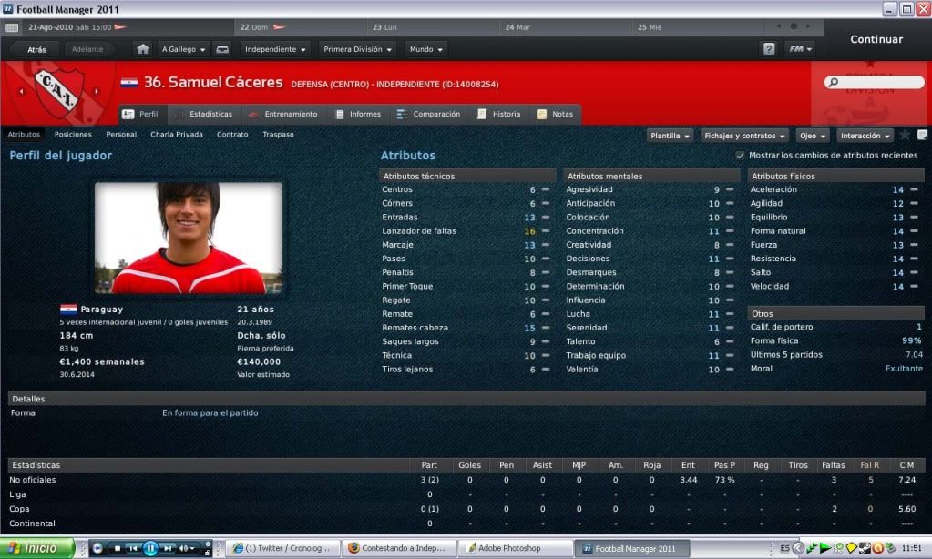Switch to the Traspaso sub-tab
The height and width of the screenshot is (559, 932).
(x=278, y=134)
